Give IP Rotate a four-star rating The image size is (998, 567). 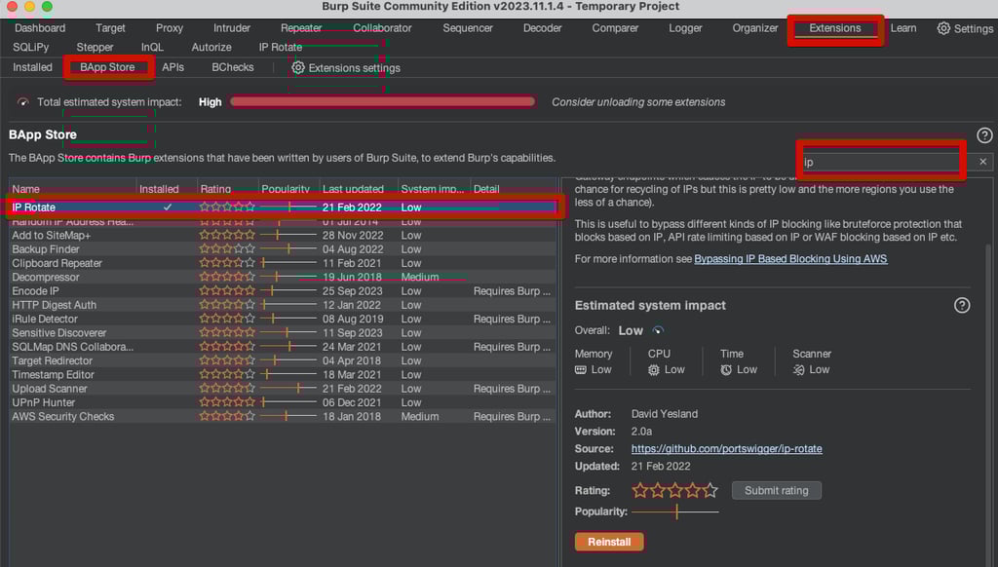tap(693, 491)
